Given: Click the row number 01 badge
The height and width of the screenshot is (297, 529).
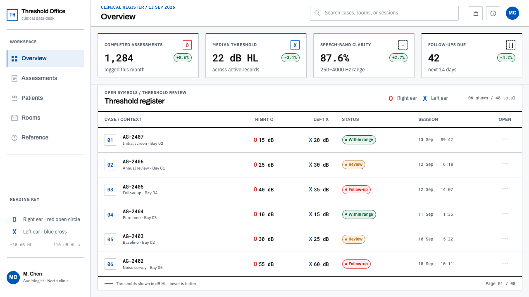Looking at the screenshot, I should (x=110, y=140).
